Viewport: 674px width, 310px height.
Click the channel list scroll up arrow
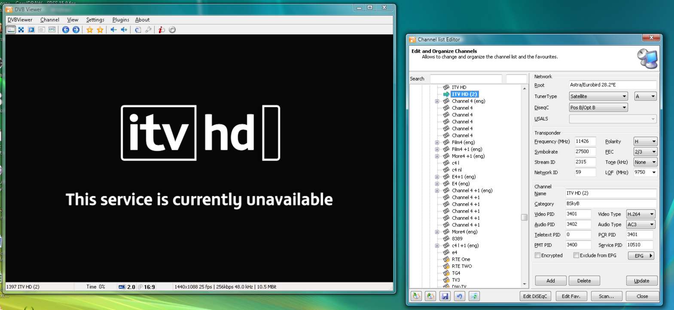pos(524,88)
